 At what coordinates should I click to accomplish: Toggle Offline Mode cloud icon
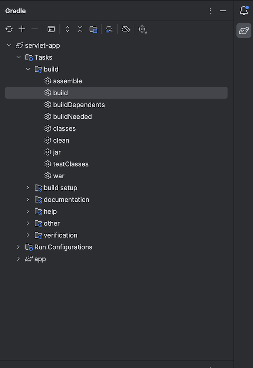(125, 29)
